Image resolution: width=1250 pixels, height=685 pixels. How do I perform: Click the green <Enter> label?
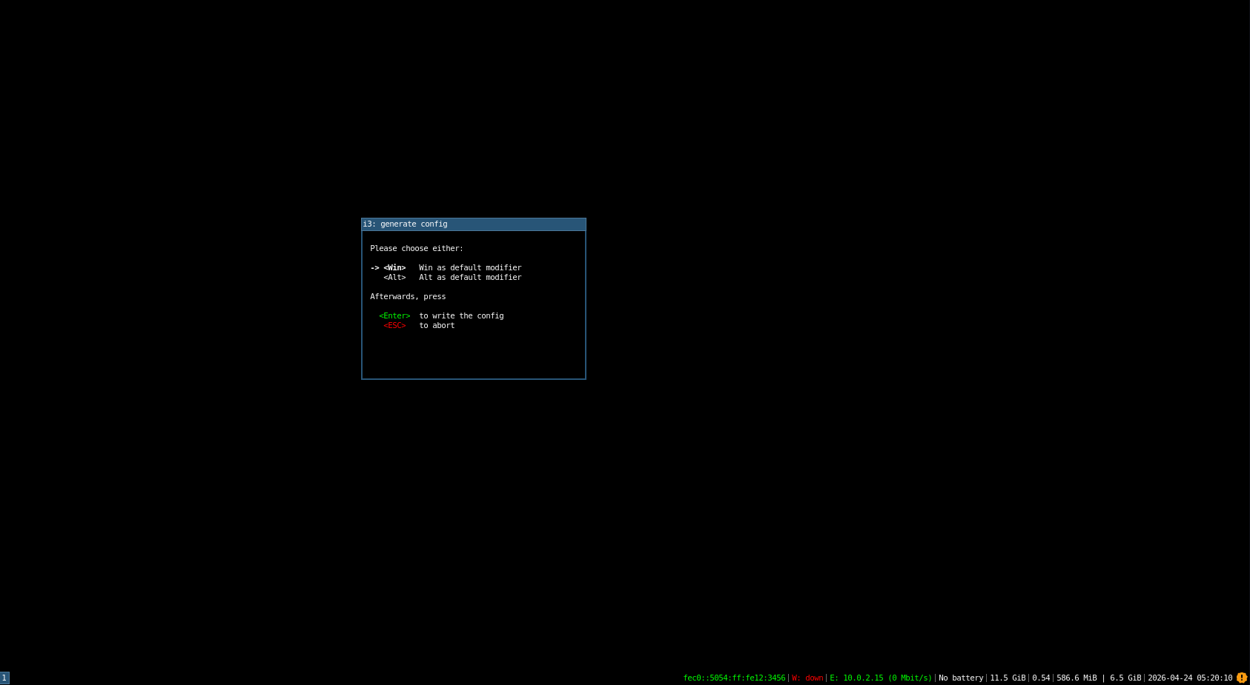394,316
